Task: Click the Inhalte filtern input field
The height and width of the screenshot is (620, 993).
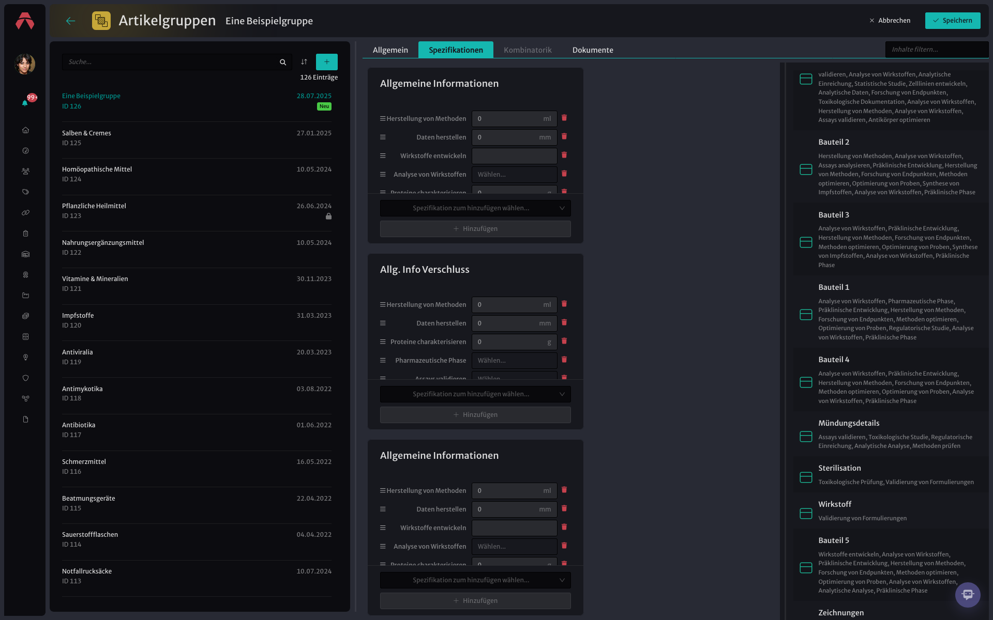Action: click(937, 50)
